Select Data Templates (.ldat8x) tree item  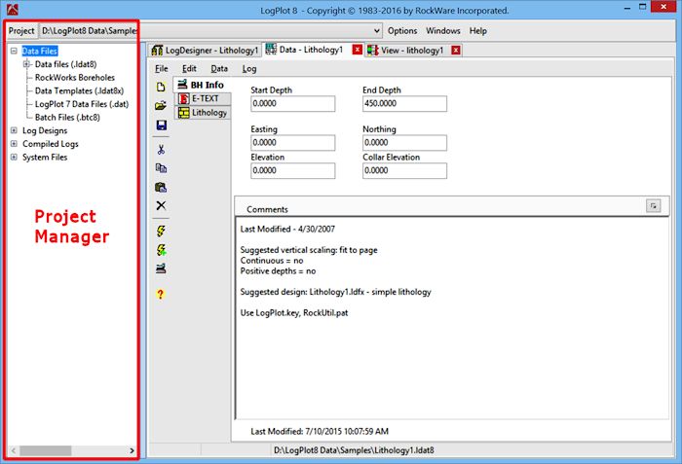tap(79, 90)
